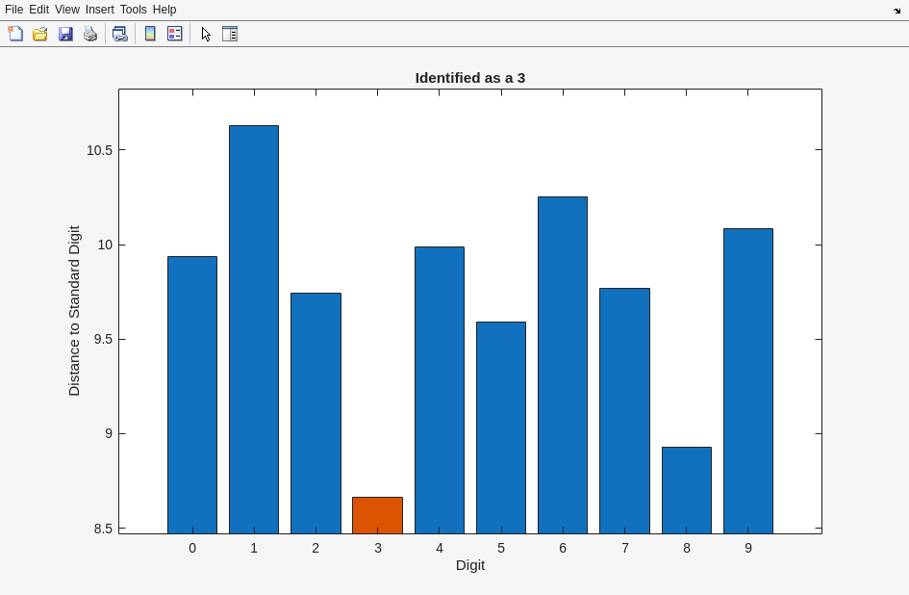Click the Link Plot toolbar icon
This screenshot has width=909, height=595.
pyautogui.click(x=119, y=34)
